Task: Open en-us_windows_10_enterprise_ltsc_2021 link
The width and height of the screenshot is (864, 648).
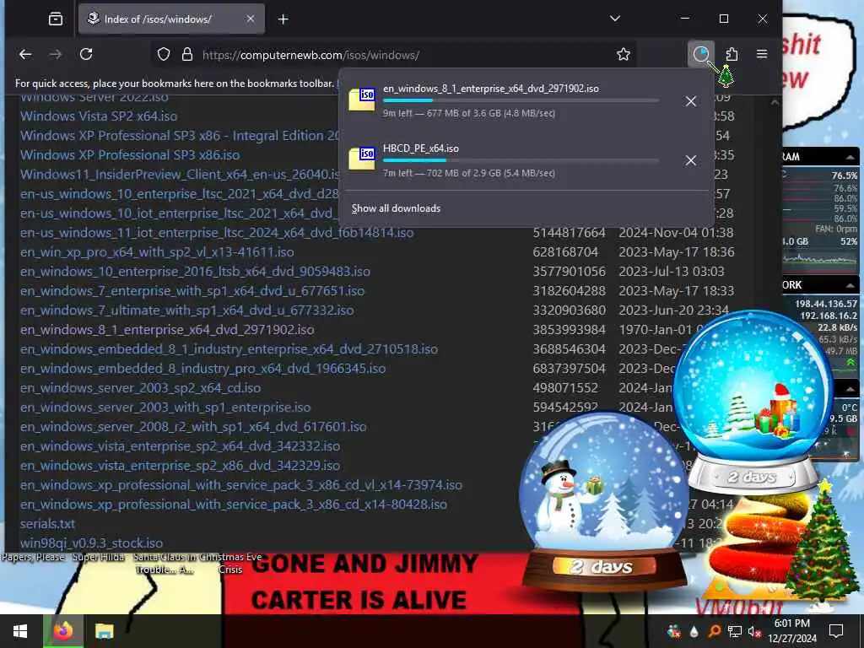Action: point(180,194)
